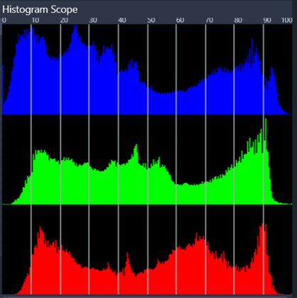
Task: Click the 20 scale label
Action: tap(64, 21)
